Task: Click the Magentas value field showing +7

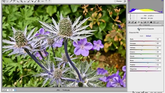Action: pyautogui.click(x=158, y=69)
